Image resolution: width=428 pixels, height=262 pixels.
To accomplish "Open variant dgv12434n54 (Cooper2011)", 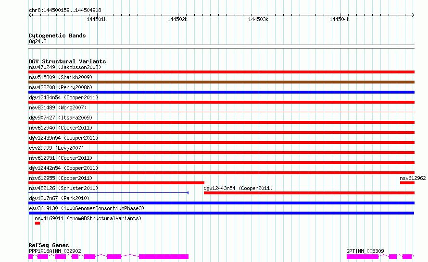I will (63, 97).
